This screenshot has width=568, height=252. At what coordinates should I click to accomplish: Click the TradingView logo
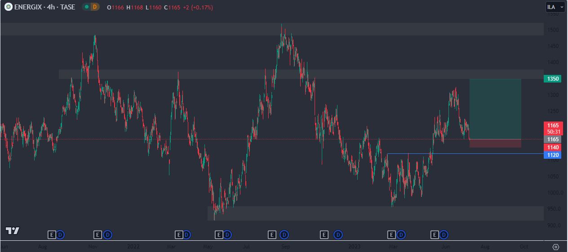coord(12,231)
